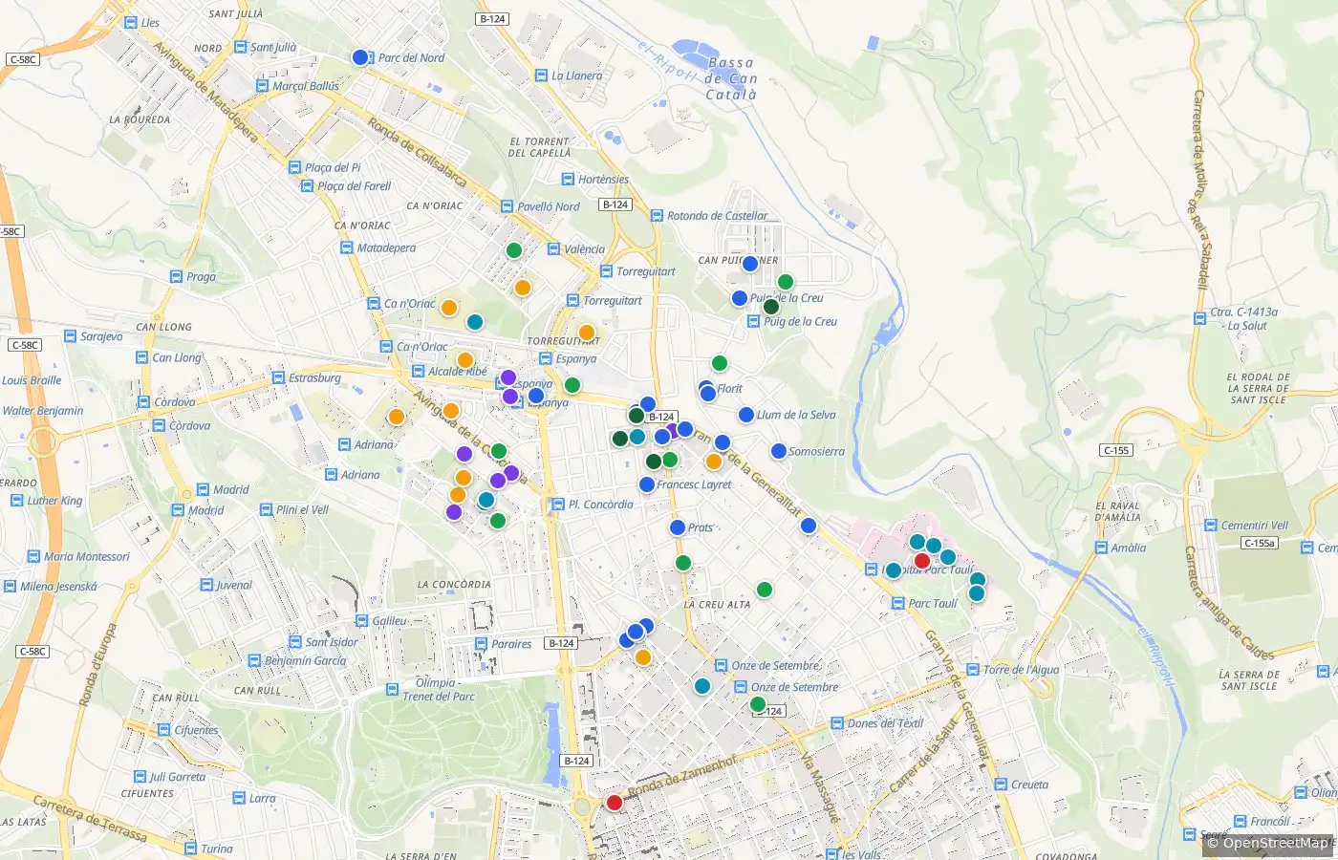This screenshot has height=860, width=1338.
Task: Open the Estrasburg bus stop icon
Action: click(x=278, y=377)
